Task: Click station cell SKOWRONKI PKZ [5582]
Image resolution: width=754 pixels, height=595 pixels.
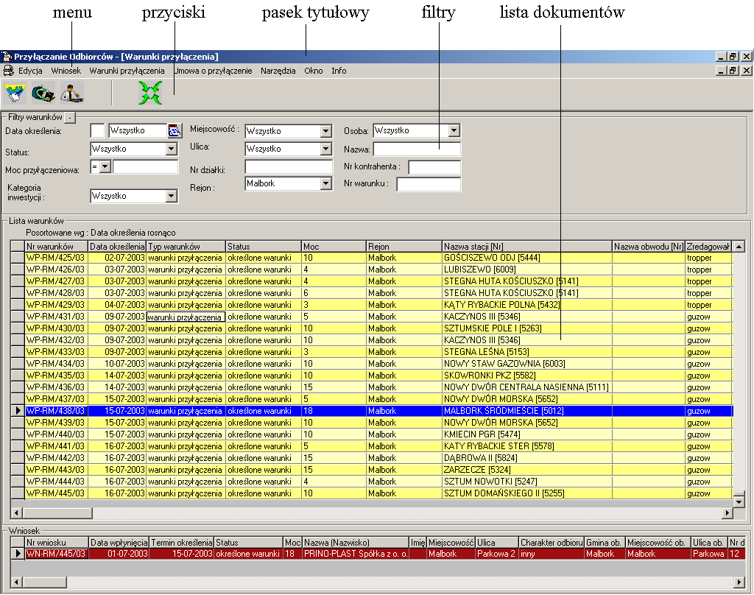Action: click(x=527, y=376)
